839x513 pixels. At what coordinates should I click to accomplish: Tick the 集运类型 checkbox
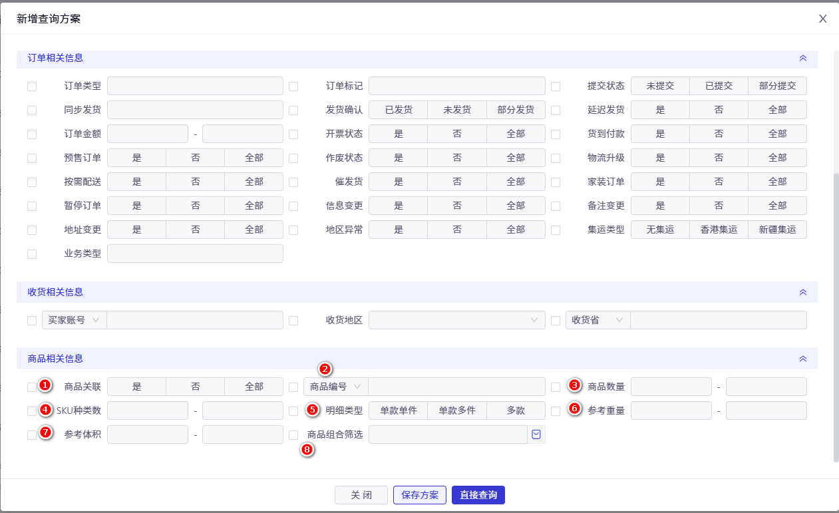pos(556,230)
